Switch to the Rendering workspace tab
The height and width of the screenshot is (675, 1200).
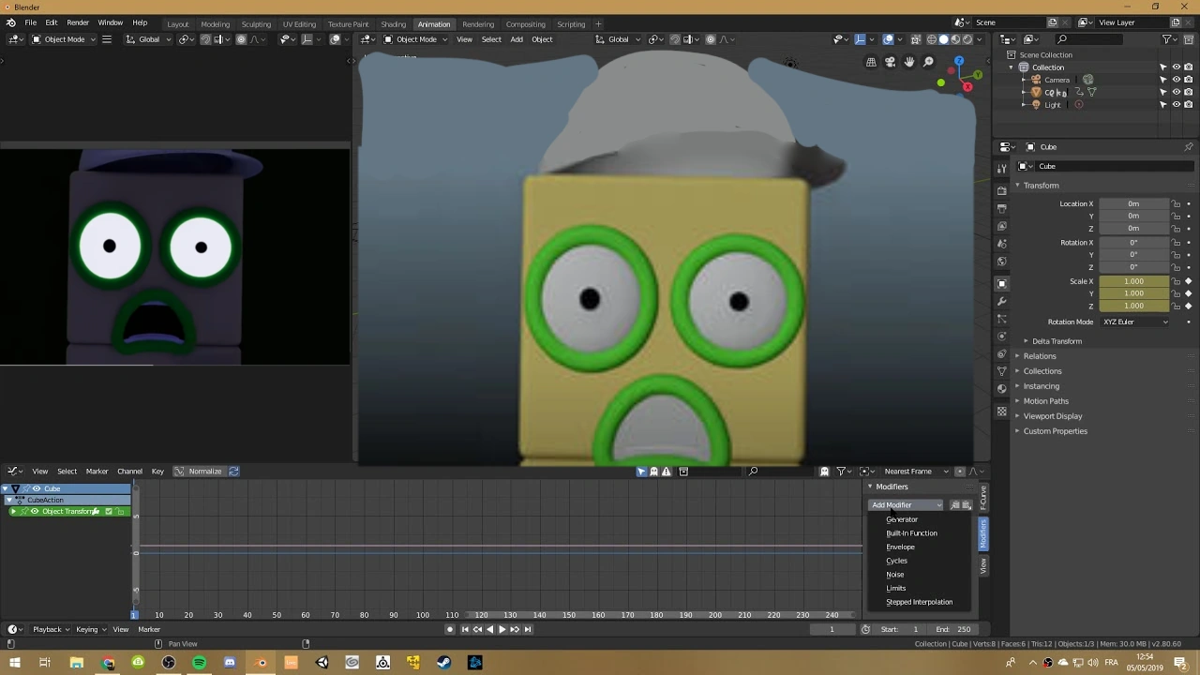[x=478, y=23]
